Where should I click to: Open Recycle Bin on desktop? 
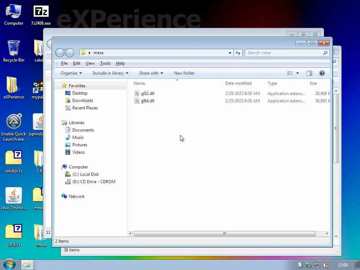point(14,51)
